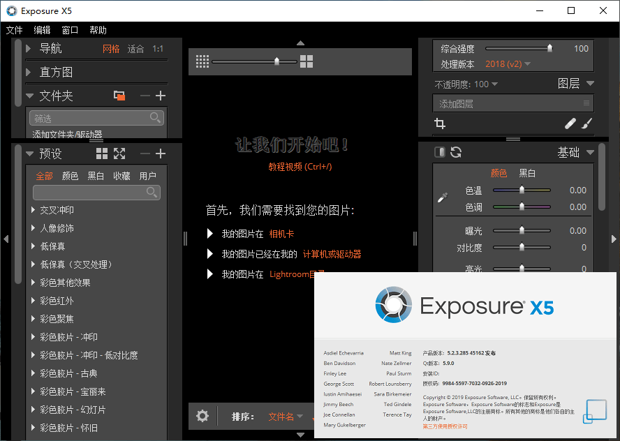Select 全部 presets tab
620x441 pixels.
44,176
